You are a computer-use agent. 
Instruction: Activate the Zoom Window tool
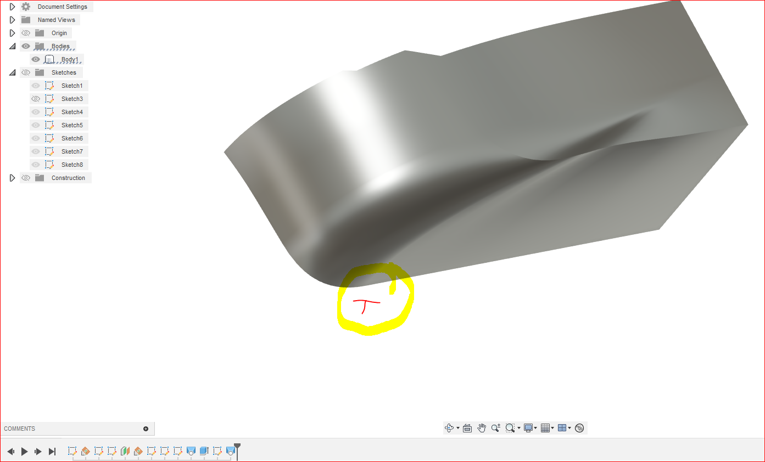510,427
